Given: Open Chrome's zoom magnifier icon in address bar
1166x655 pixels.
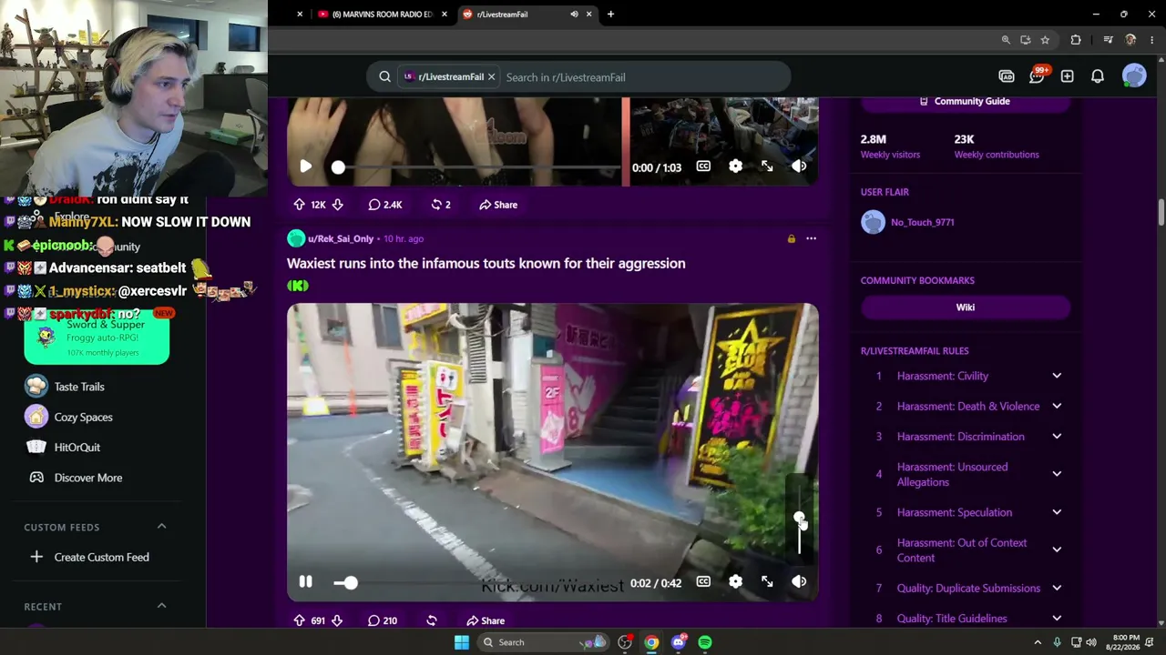Looking at the screenshot, I should 1006,40.
